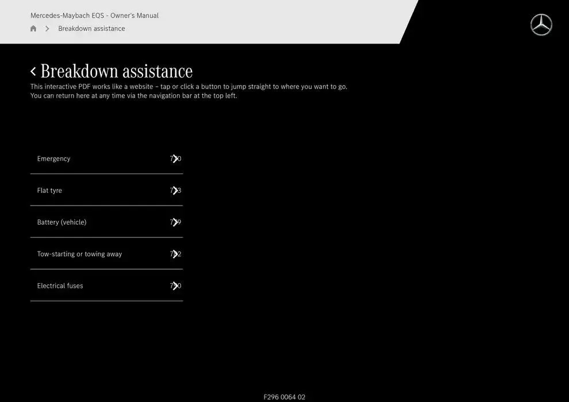
Task: Open the Emergency section
Action: pos(54,159)
